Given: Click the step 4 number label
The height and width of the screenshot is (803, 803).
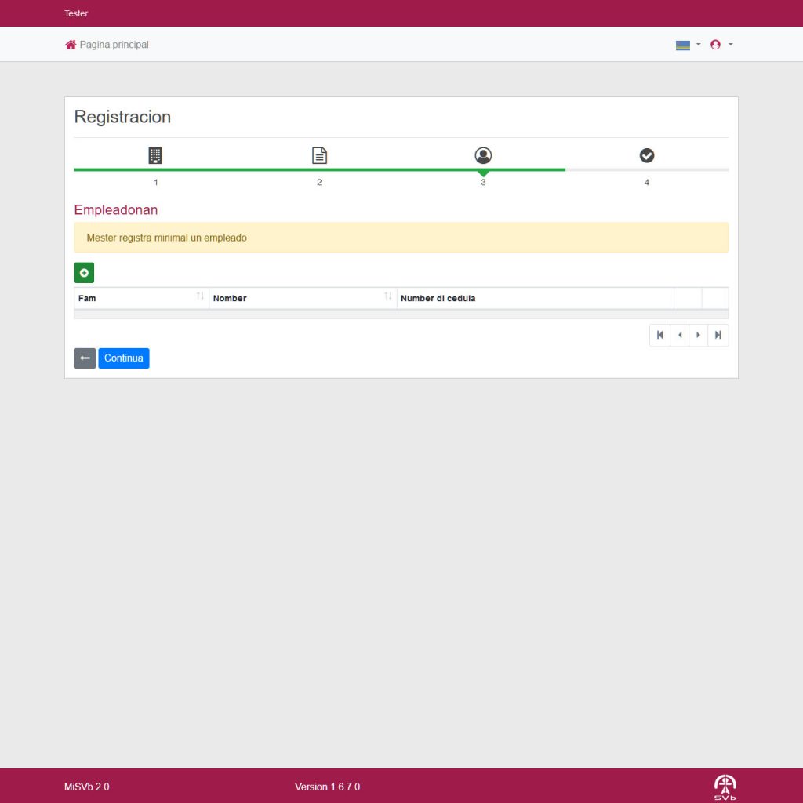Looking at the screenshot, I should tap(647, 183).
